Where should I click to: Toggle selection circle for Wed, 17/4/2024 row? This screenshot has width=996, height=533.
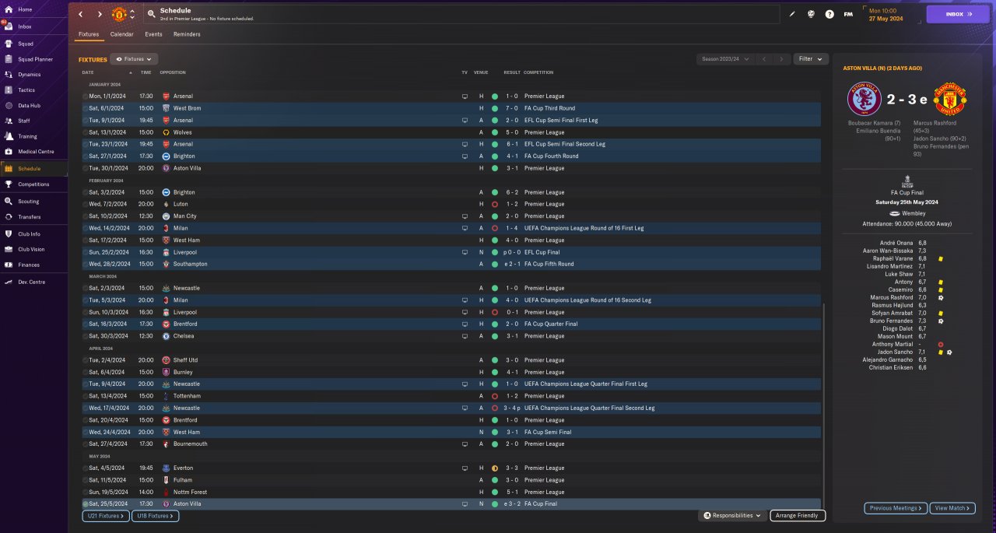(85, 408)
